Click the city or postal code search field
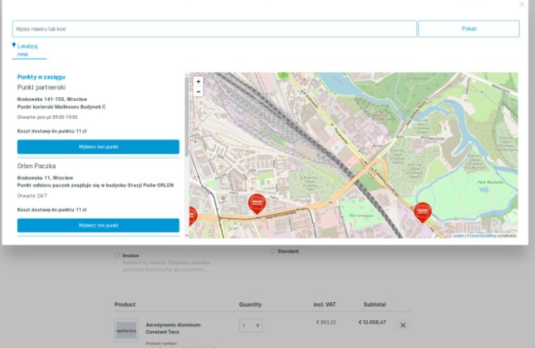Image resolution: width=535 pixels, height=348 pixels. (214, 29)
